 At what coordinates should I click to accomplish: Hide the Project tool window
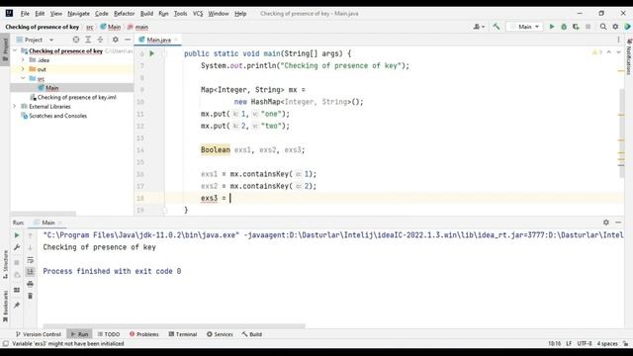(128, 40)
